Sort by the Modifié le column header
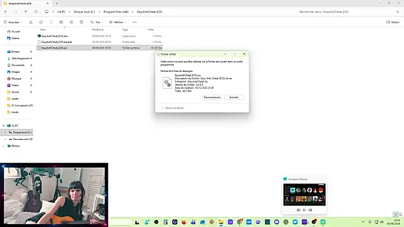The height and width of the screenshot is (227, 404). click(x=98, y=30)
